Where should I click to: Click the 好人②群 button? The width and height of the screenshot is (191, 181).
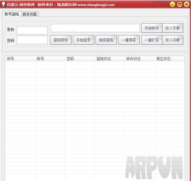[173, 40]
